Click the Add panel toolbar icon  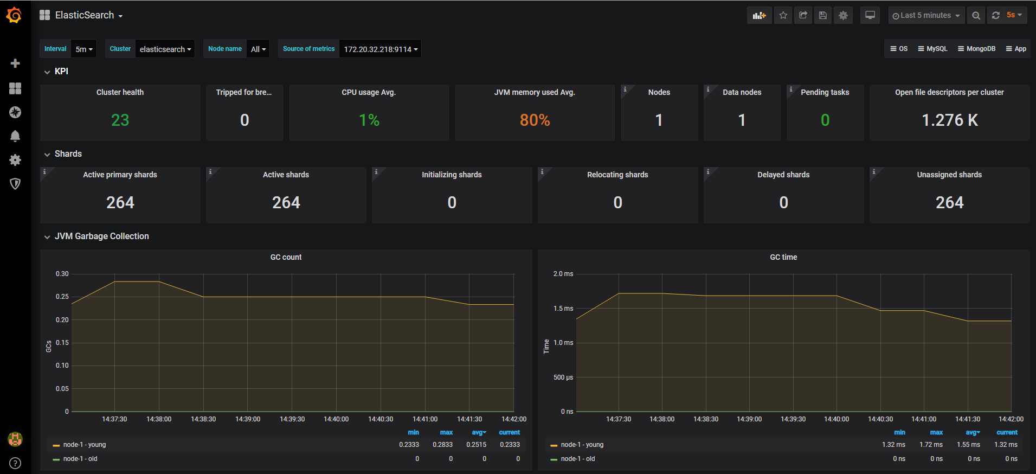tap(759, 15)
